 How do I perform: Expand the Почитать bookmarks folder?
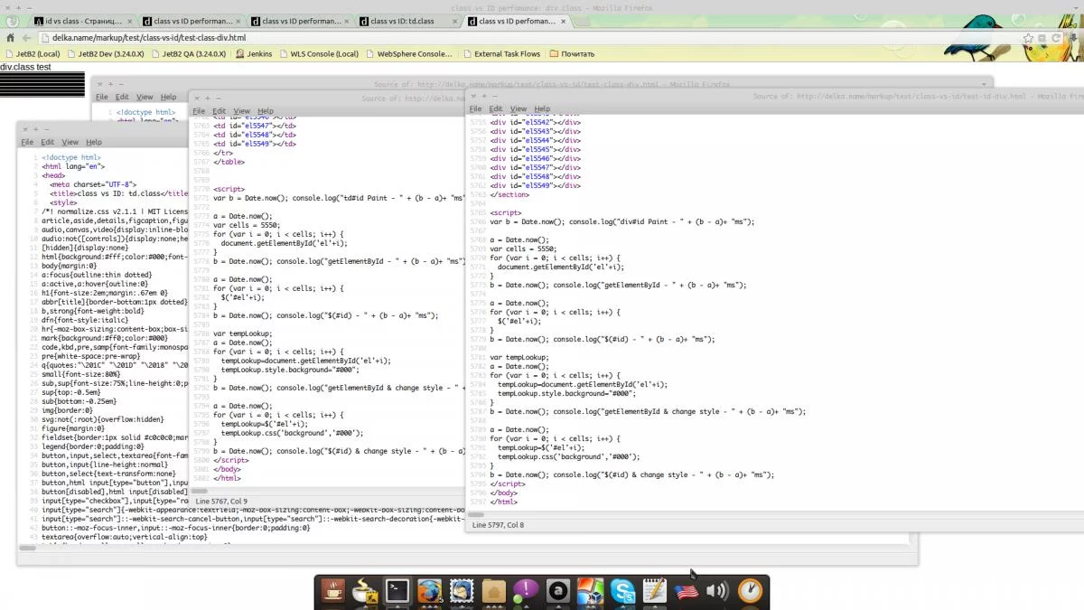[572, 54]
